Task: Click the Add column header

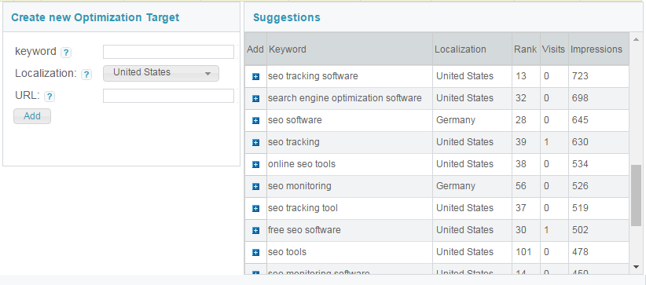Action: (255, 49)
